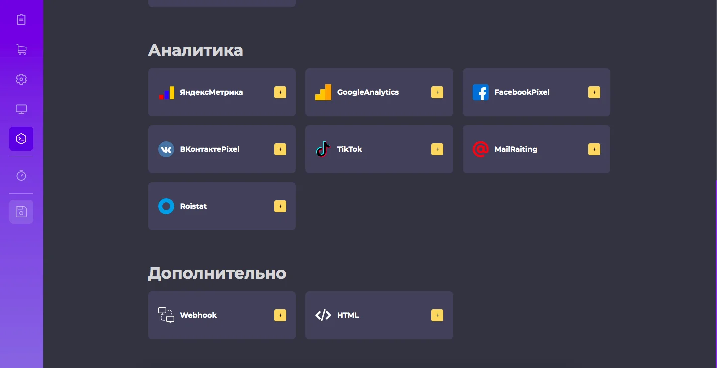The height and width of the screenshot is (368, 717).
Task: Open the stopwatch timer sidebar icon
Action: (21, 175)
